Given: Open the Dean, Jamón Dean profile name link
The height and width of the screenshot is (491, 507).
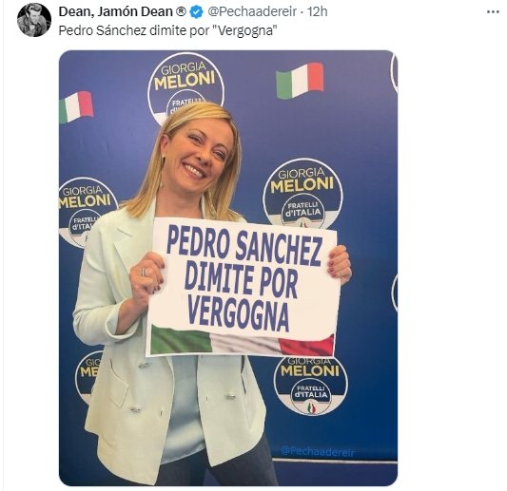Looking at the screenshot, I should point(115,11).
